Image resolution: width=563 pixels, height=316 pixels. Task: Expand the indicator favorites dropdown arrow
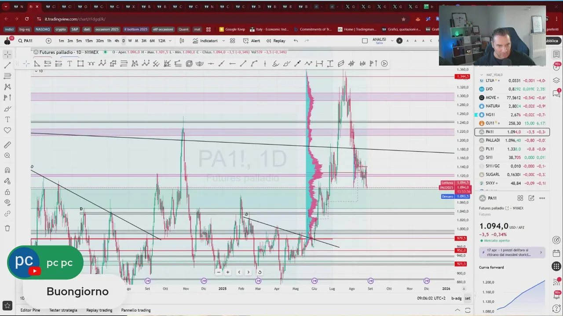click(223, 41)
